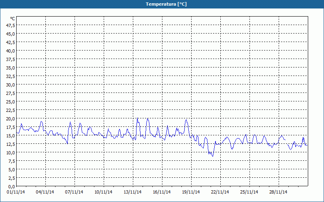
Task: Click the temperature peak just after 13/11/14
Action: pos(138,118)
